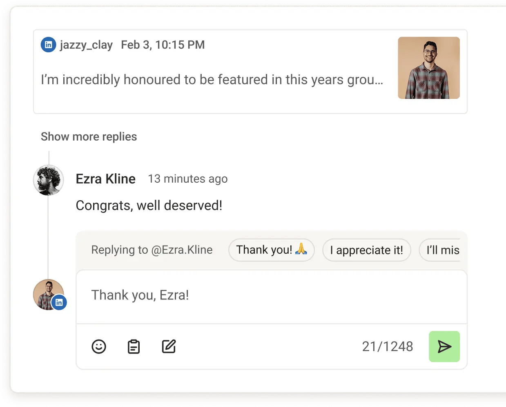The width and height of the screenshot is (506, 407).
Task: Click the 21/1248 character counter
Action: point(387,346)
